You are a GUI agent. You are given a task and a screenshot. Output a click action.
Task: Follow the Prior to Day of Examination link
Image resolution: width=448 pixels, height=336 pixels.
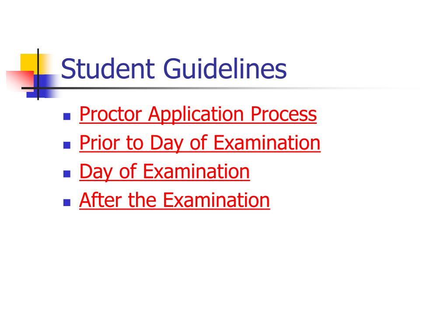point(199,143)
